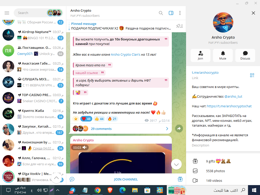The image size is (260, 195).
Task: Close the channel info panel
Action: 253,13
